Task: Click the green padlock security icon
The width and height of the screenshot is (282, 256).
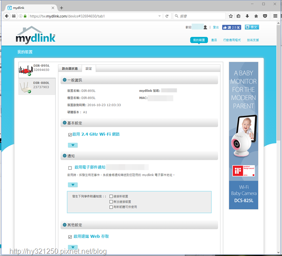Action: click(x=25, y=16)
